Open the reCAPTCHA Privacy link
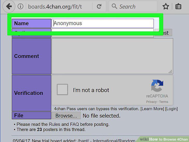 (x=151, y=102)
